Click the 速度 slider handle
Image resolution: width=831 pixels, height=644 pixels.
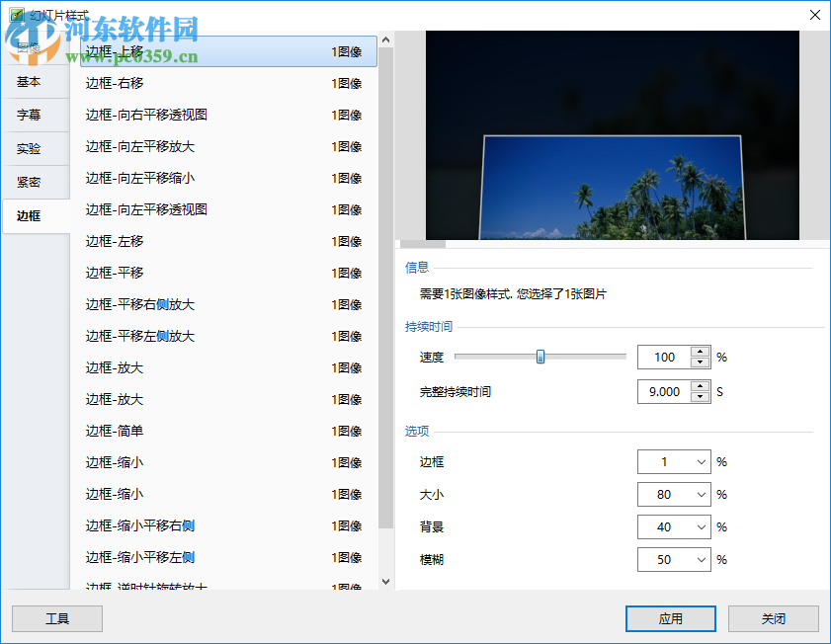pos(539,356)
